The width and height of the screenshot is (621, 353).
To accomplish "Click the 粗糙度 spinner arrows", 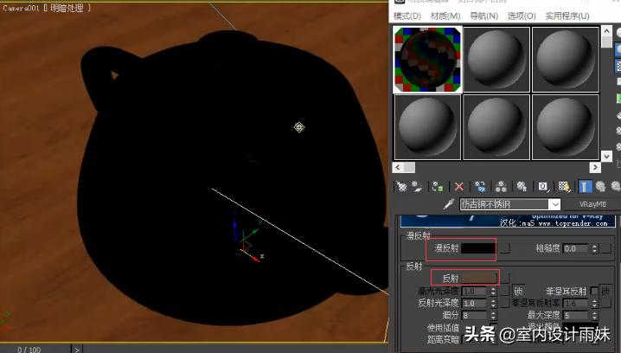I will [x=594, y=248].
